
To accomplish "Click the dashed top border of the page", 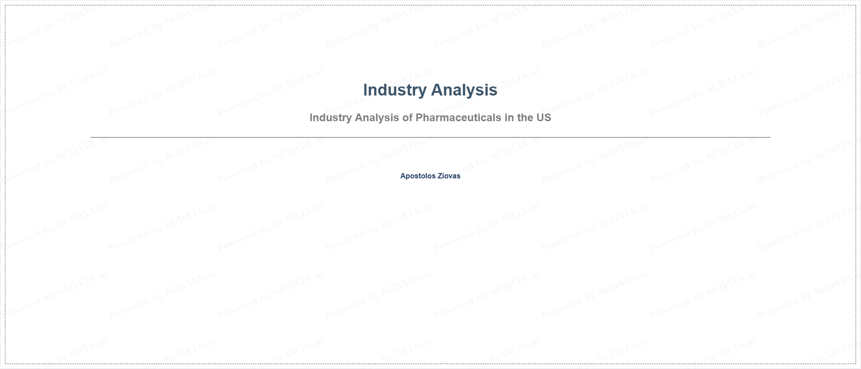I will (430, 5).
